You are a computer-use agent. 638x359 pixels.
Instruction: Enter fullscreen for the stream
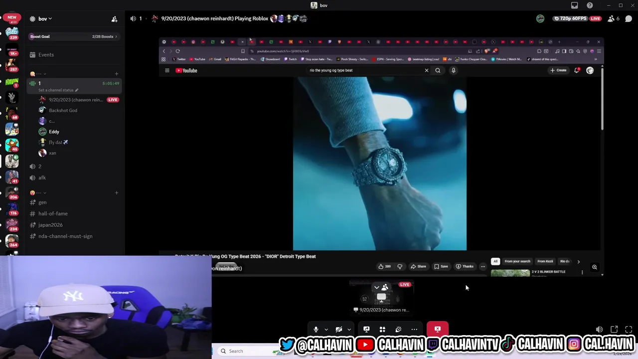click(x=629, y=329)
